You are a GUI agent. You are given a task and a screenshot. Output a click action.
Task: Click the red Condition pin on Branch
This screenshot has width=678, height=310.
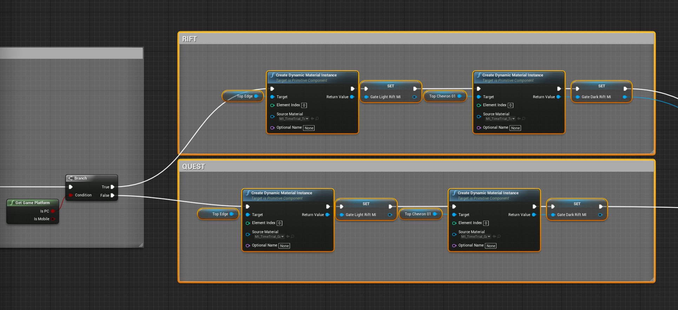click(x=71, y=195)
